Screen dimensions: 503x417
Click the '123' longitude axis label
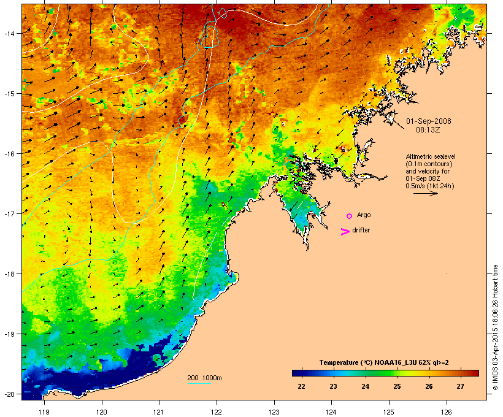[x=274, y=412]
